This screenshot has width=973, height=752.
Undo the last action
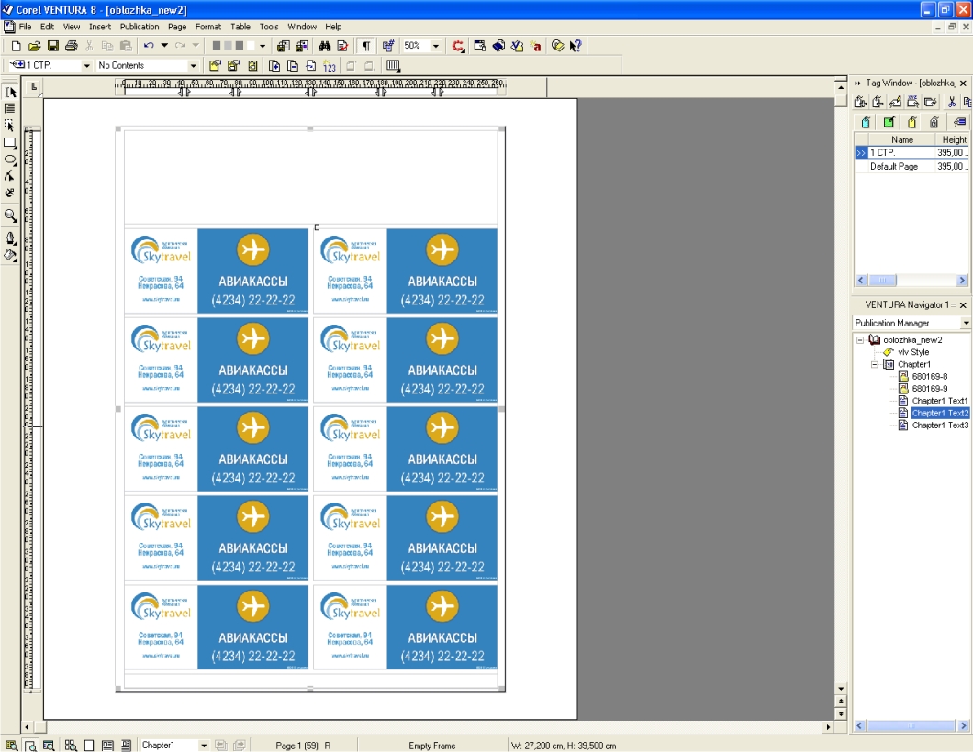coord(149,46)
